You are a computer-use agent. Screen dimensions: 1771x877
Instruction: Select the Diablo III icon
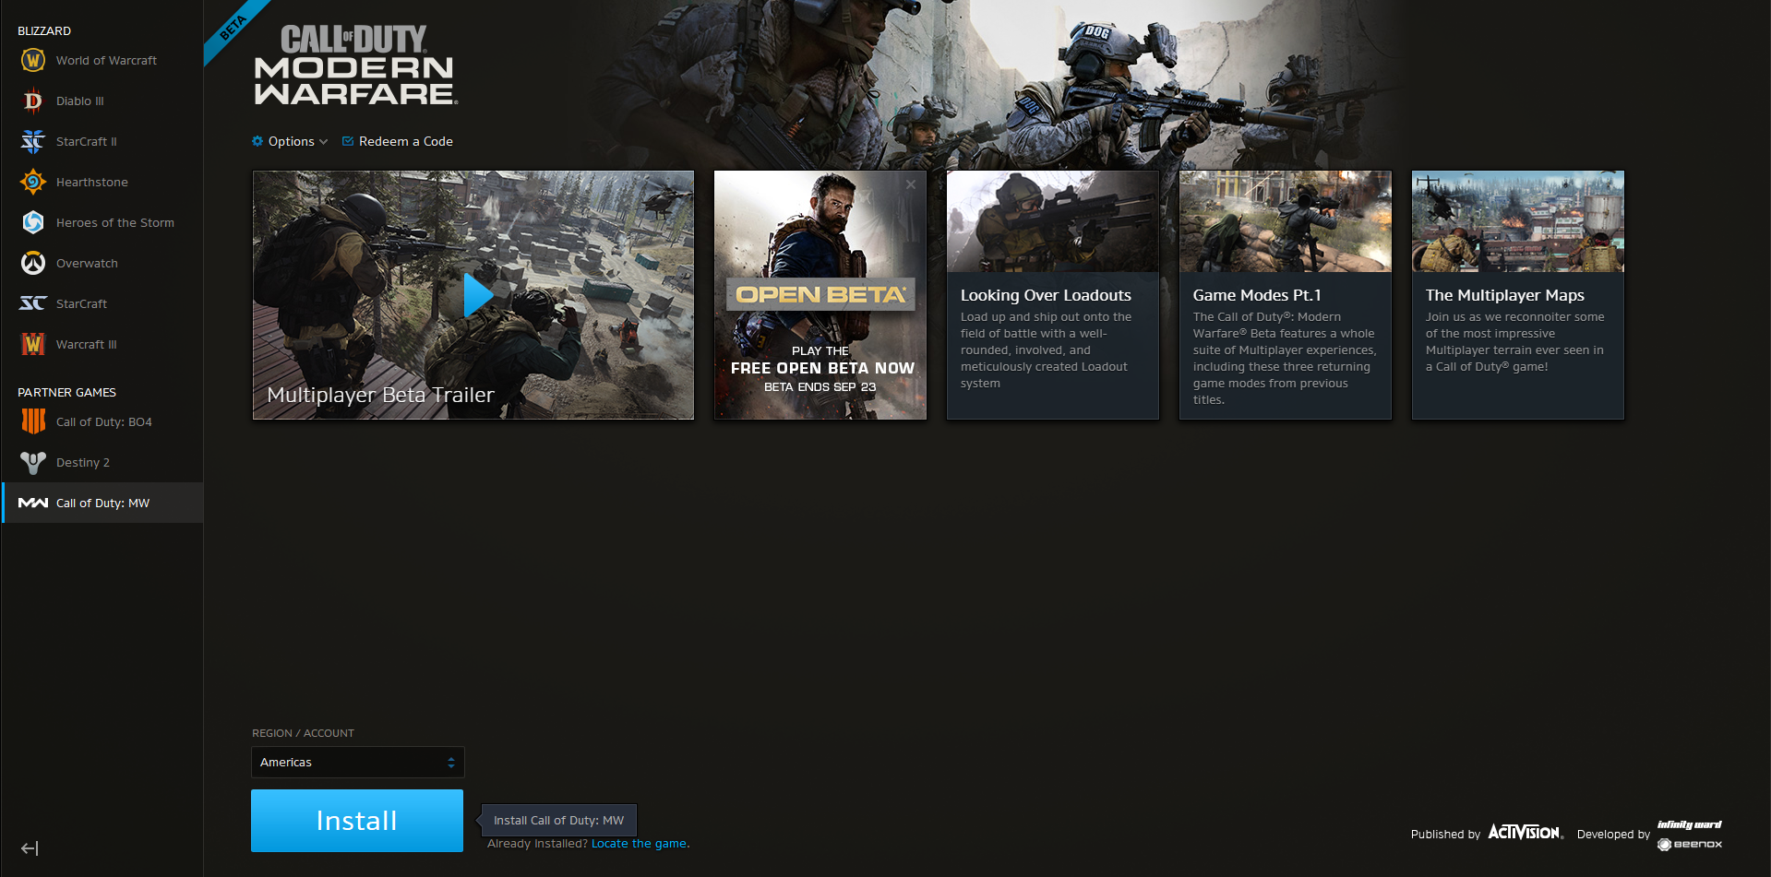33,101
